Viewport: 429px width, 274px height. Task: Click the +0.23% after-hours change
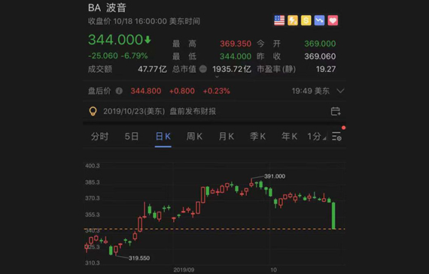[216, 91]
